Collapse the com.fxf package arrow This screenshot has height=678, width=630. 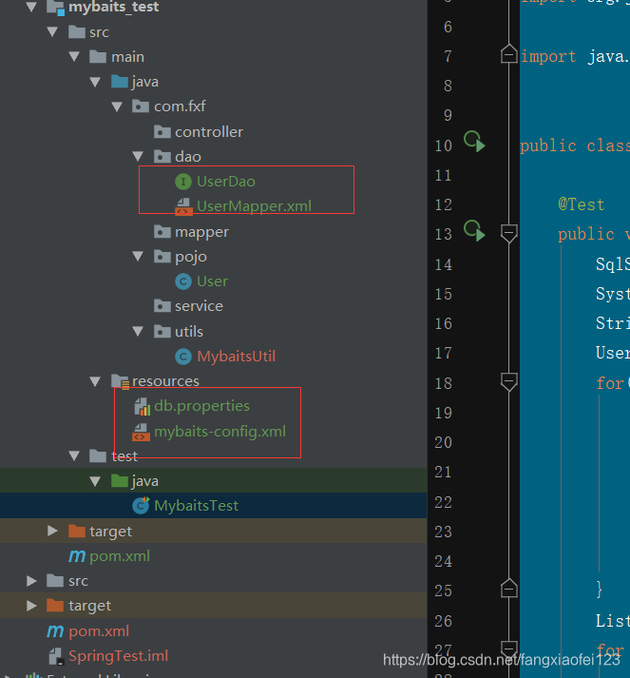[x=117, y=107]
